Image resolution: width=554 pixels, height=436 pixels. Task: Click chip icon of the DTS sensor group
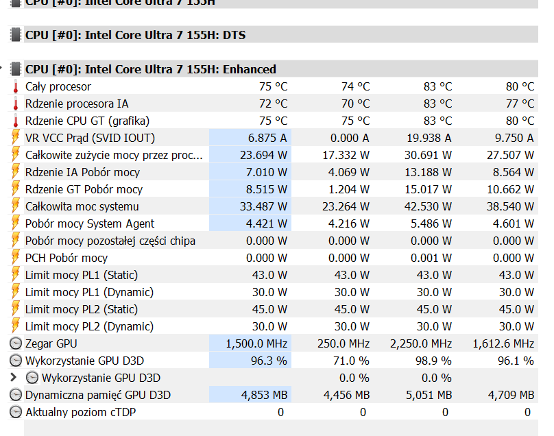pos(15,35)
